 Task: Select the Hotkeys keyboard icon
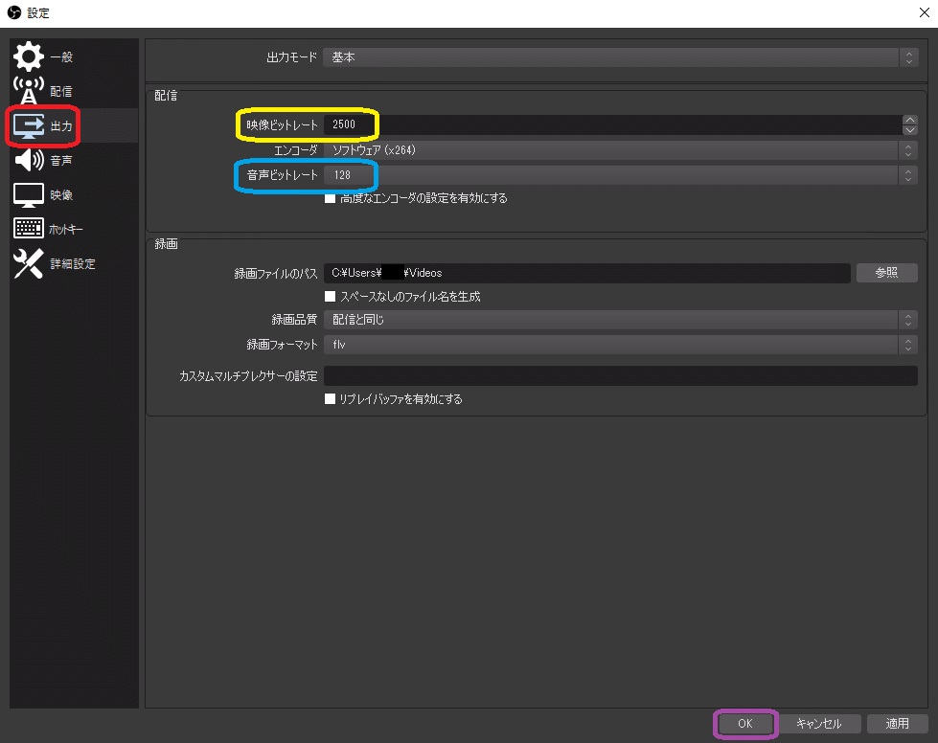coord(28,229)
